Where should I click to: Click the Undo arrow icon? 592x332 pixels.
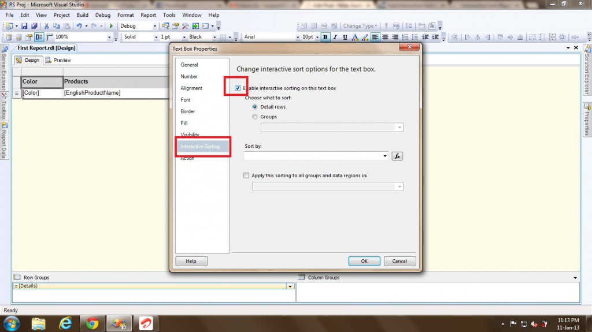(x=79, y=26)
